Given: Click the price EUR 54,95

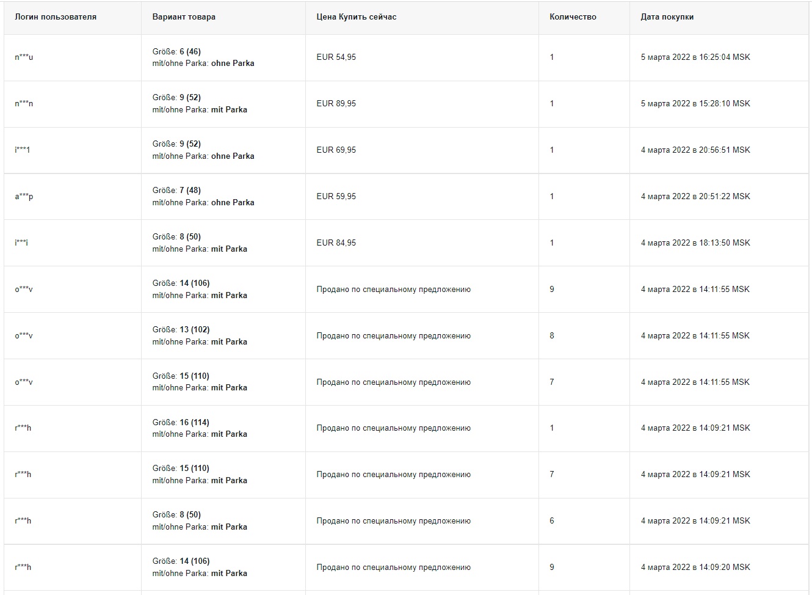Looking at the screenshot, I should 336,57.
